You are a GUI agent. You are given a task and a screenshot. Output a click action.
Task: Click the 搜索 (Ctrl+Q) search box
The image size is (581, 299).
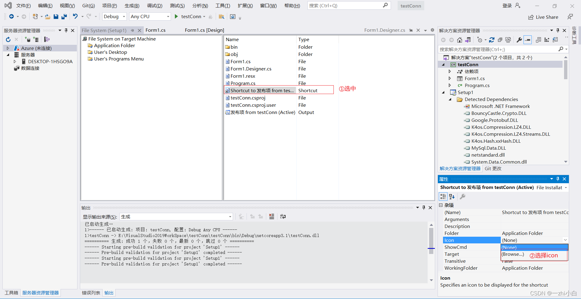tap(349, 5)
